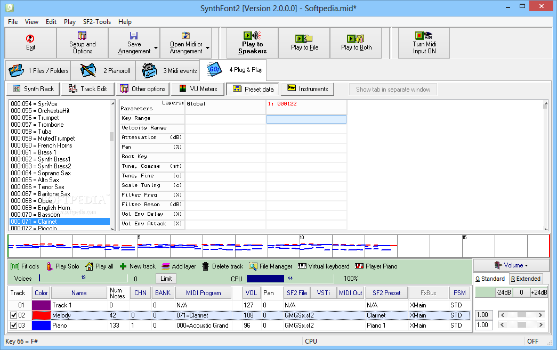Click the MIDI Program column header

(x=203, y=293)
